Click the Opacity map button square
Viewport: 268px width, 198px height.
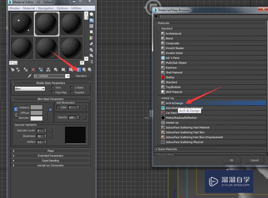pyautogui.click(x=84, y=117)
